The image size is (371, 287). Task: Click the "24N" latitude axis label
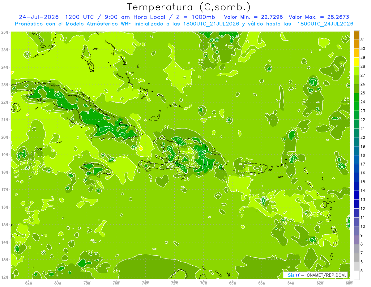click(x=5, y=67)
